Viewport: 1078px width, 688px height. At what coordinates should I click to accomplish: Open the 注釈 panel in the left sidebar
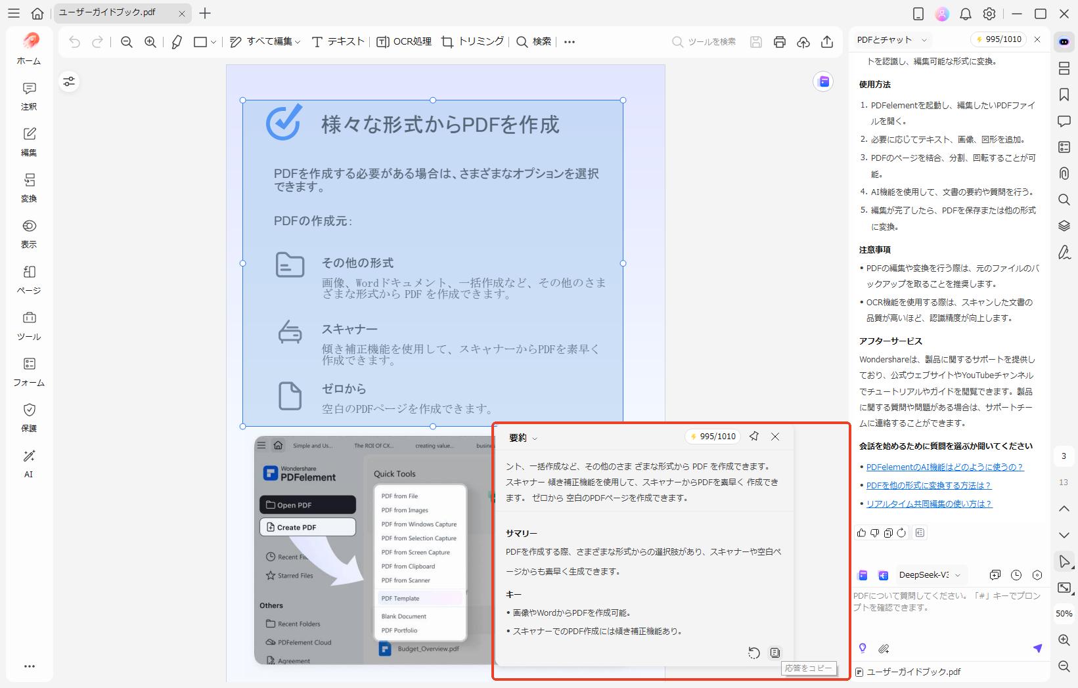pos(28,96)
